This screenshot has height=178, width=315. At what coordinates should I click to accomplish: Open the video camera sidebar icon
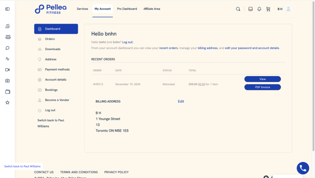click(x=7, y=70)
